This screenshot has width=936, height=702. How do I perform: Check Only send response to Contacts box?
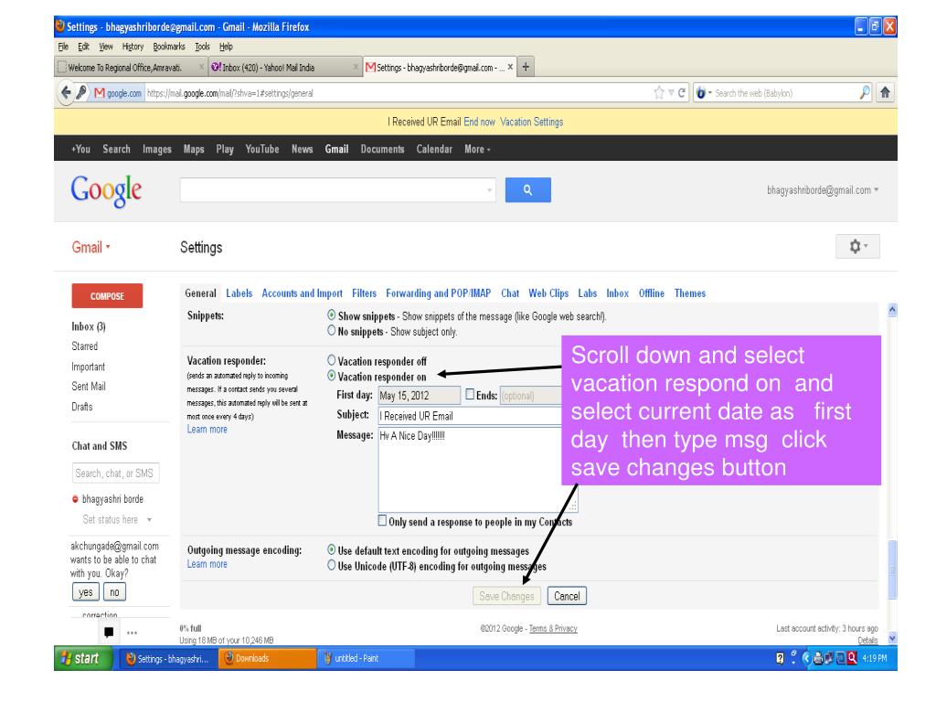tap(382, 520)
